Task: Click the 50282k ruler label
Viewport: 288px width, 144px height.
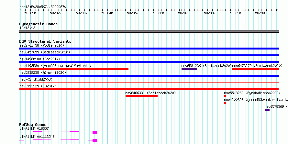Action: [x=56, y=13]
